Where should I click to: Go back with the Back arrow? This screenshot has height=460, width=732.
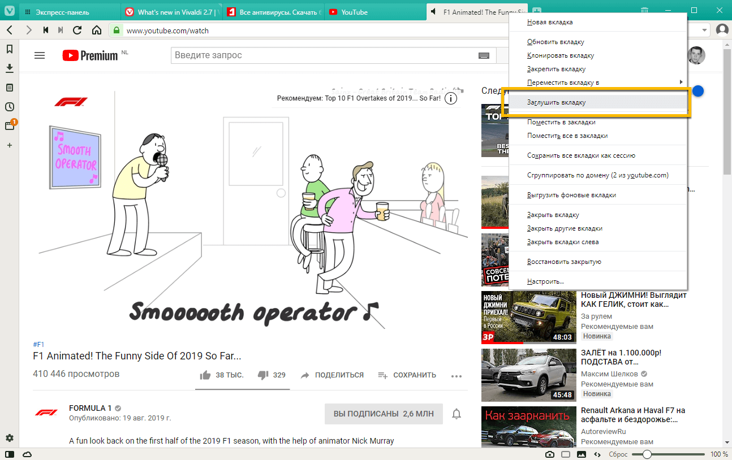click(10, 30)
